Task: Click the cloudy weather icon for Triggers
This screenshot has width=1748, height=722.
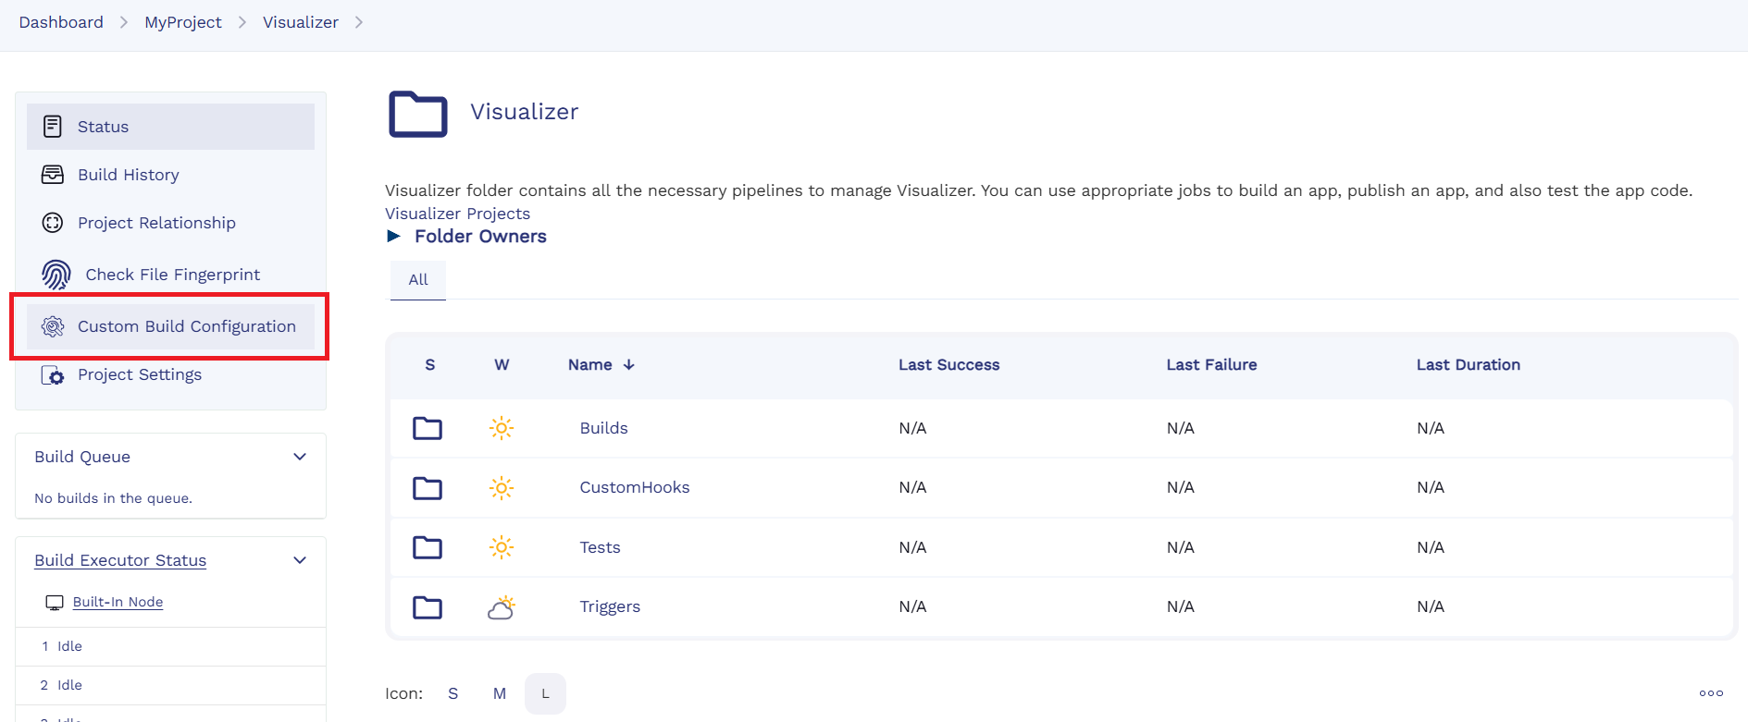Action: coord(502,607)
